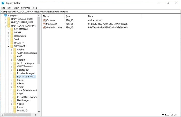This screenshot has height=117, width=181.
Task: Click the VersionMachineI... string value icon
Action: 44,27
